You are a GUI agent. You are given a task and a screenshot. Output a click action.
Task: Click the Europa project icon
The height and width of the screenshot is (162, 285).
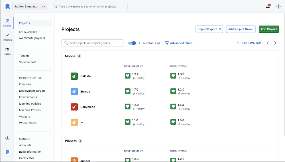click(x=74, y=92)
